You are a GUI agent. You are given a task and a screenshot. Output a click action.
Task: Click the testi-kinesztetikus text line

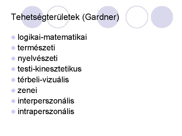click(50, 69)
